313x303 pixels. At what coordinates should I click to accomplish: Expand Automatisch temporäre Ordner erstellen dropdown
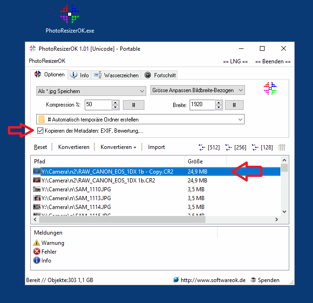click(240, 119)
